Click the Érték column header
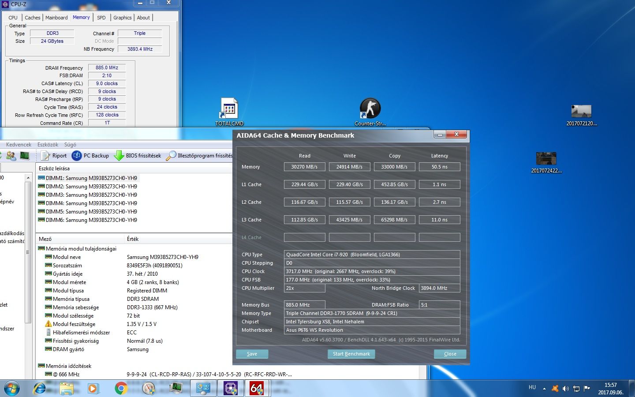Viewport: 635px width, 397px height. pyautogui.click(x=179, y=239)
